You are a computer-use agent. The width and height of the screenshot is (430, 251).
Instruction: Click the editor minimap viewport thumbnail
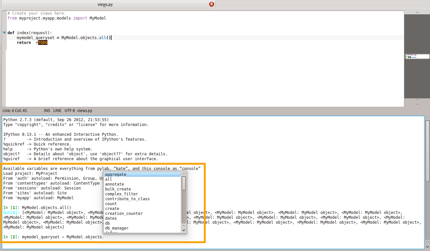417,56
